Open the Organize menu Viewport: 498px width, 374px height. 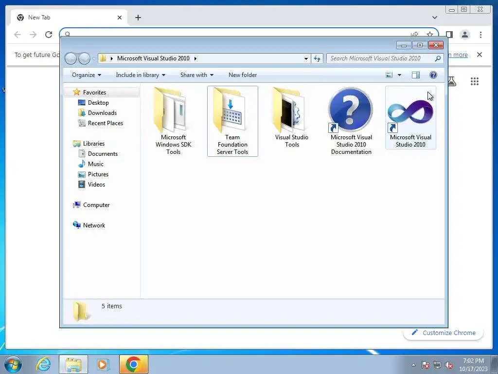tap(87, 75)
